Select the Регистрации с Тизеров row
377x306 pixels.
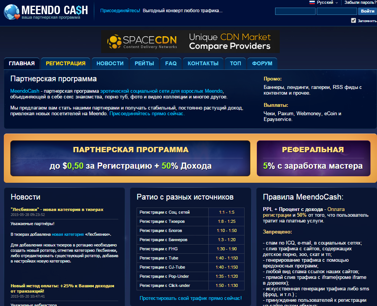tap(190, 221)
